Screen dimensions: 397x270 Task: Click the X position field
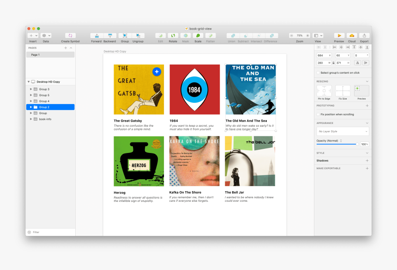[x=324, y=55]
